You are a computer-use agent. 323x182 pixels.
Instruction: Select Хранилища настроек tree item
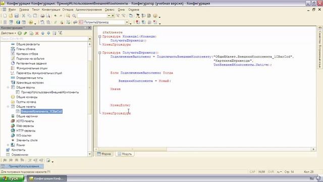click(30, 82)
